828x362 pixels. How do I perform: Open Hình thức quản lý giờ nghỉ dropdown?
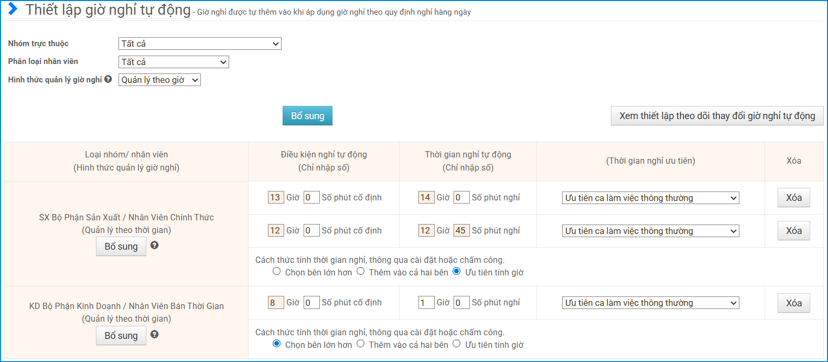point(159,80)
